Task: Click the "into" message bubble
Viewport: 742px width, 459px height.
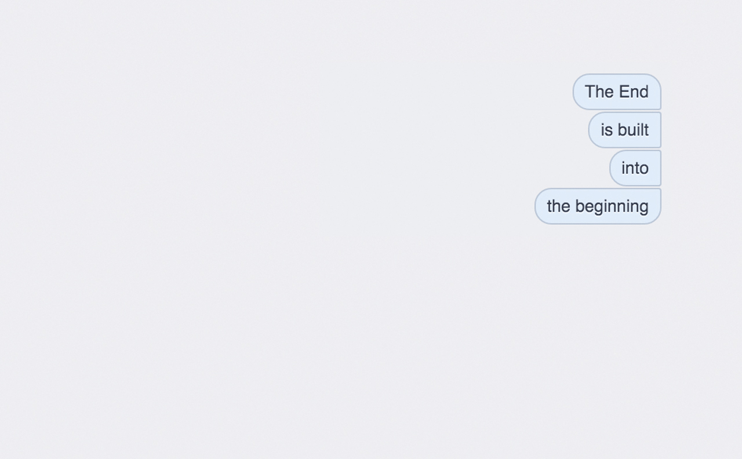Action: tap(635, 168)
